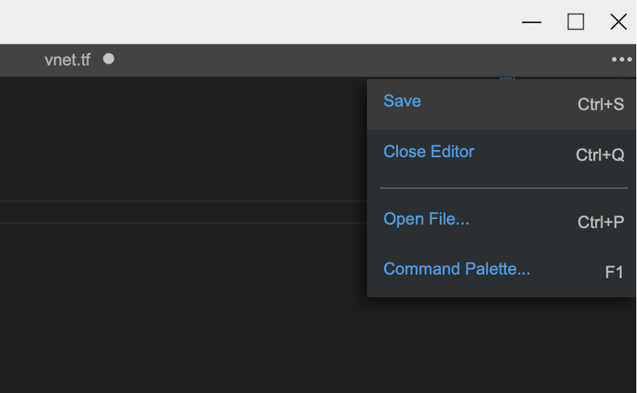
Task: Maximize the editor window
Action: [x=576, y=22]
